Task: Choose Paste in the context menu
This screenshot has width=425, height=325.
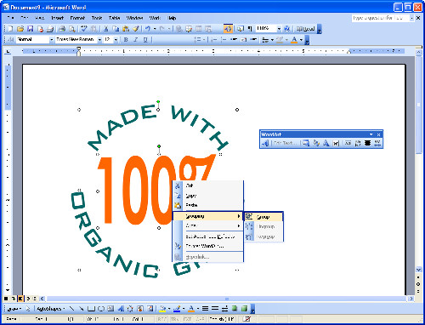Action: (208, 205)
